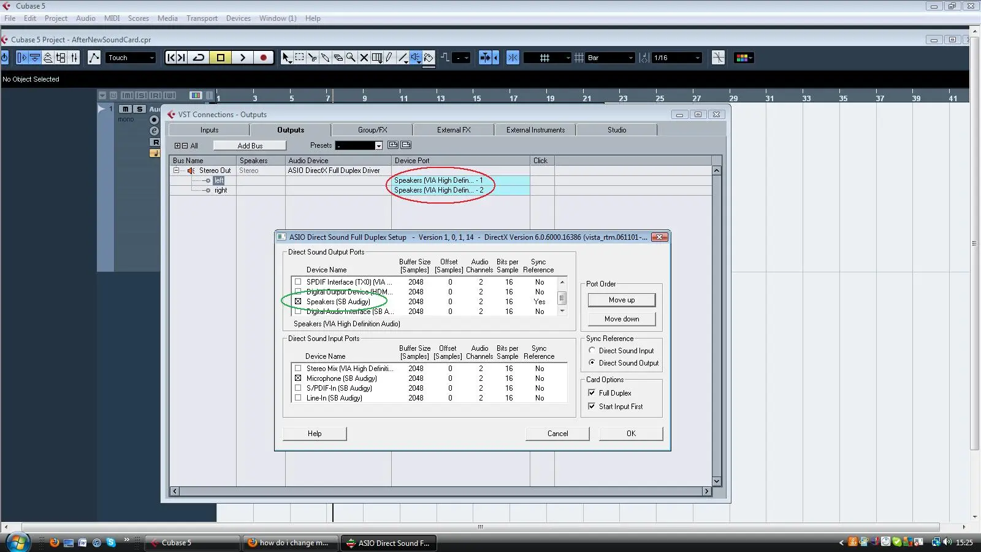Image resolution: width=981 pixels, height=552 pixels.
Task: Open the Pool window toolbar icon
Action: click(x=61, y=58)
